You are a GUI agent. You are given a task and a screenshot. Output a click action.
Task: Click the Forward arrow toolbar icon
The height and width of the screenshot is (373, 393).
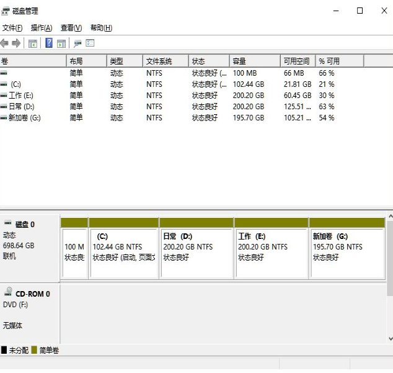coord(16,43)
